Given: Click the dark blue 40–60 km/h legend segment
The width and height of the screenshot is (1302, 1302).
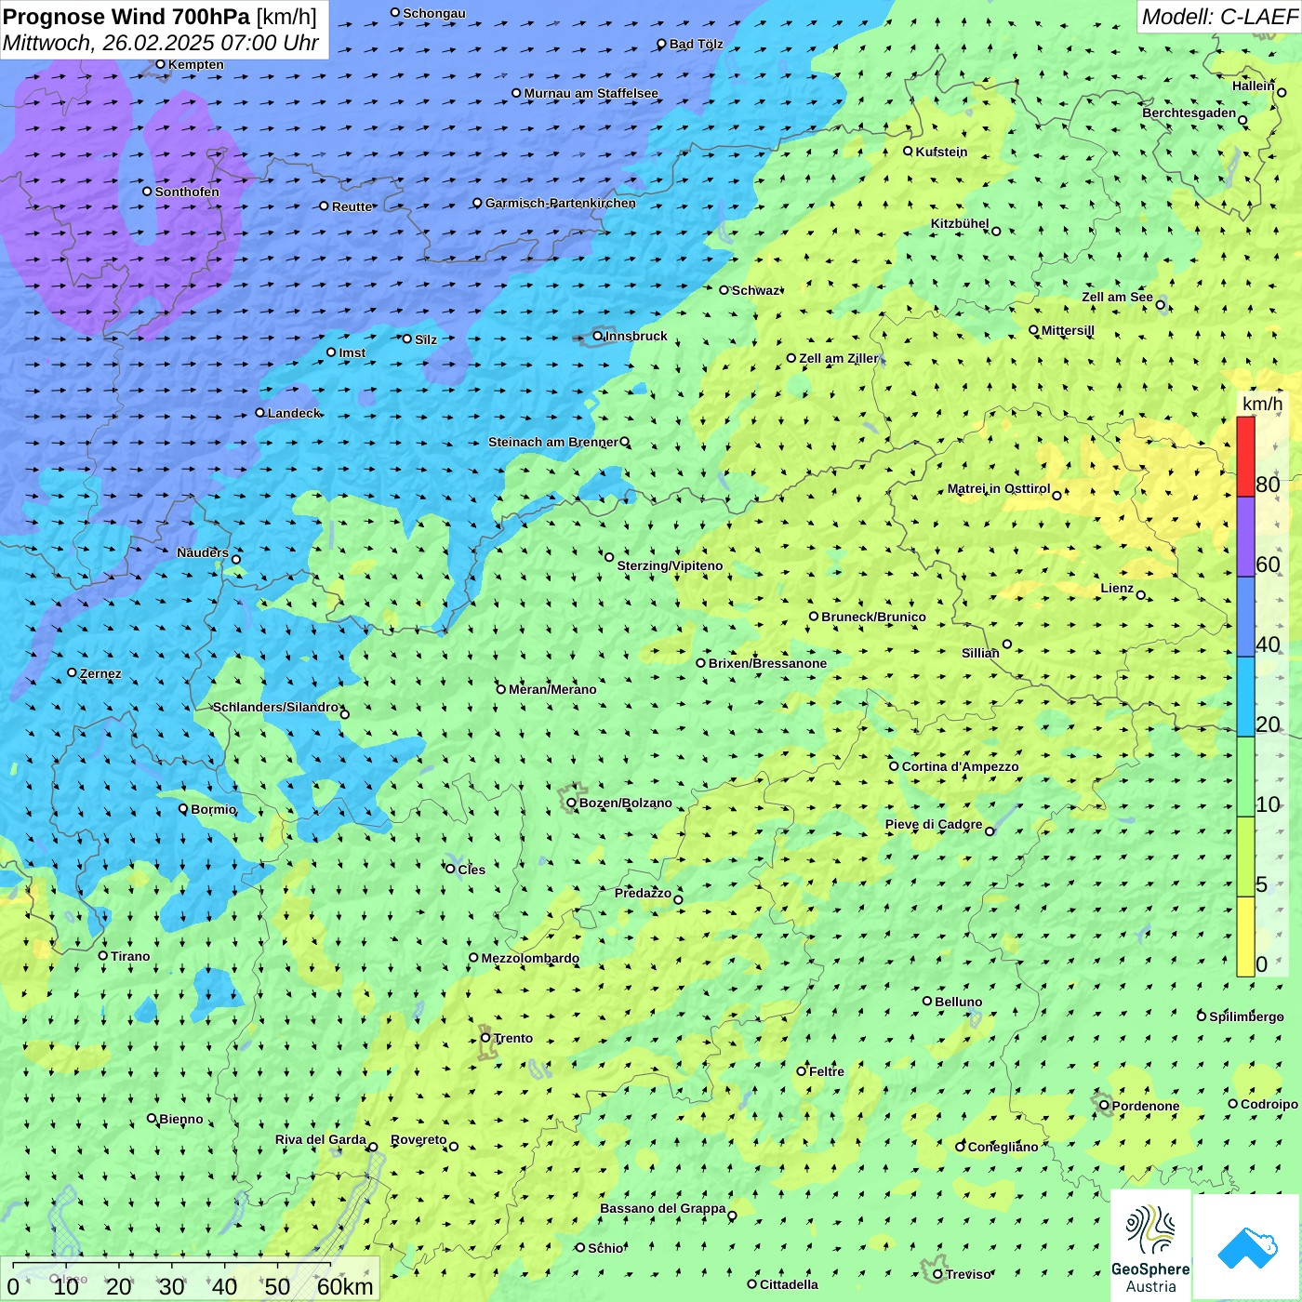Looking at the screenshot, I should (1245, 618).
